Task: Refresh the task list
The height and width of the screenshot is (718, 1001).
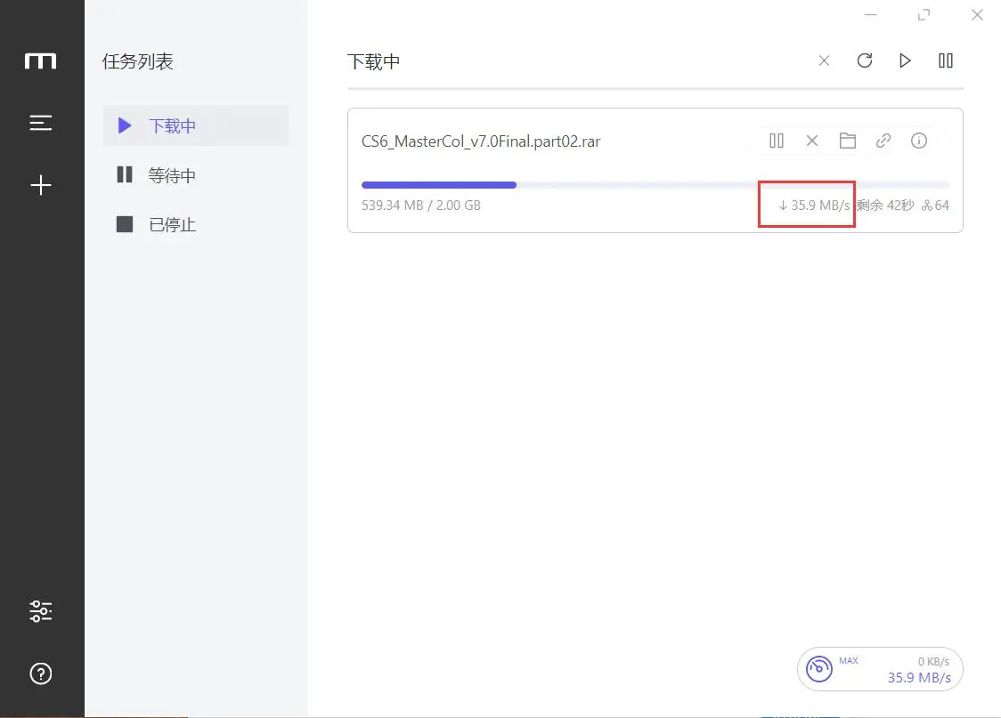Action: click(x=865, y=61)
